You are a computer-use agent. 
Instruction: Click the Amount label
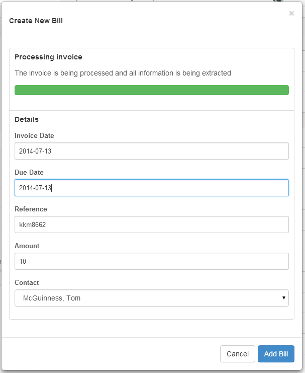click(27, 246)
